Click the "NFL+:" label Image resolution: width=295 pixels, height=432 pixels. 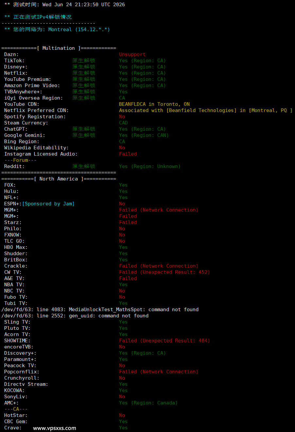tap(11, 197)
